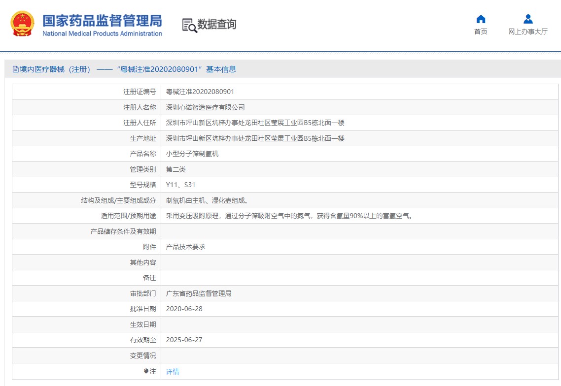Click the 产品储存条件及有效期 label
The image size is (561, 386).
click(123, 231)
